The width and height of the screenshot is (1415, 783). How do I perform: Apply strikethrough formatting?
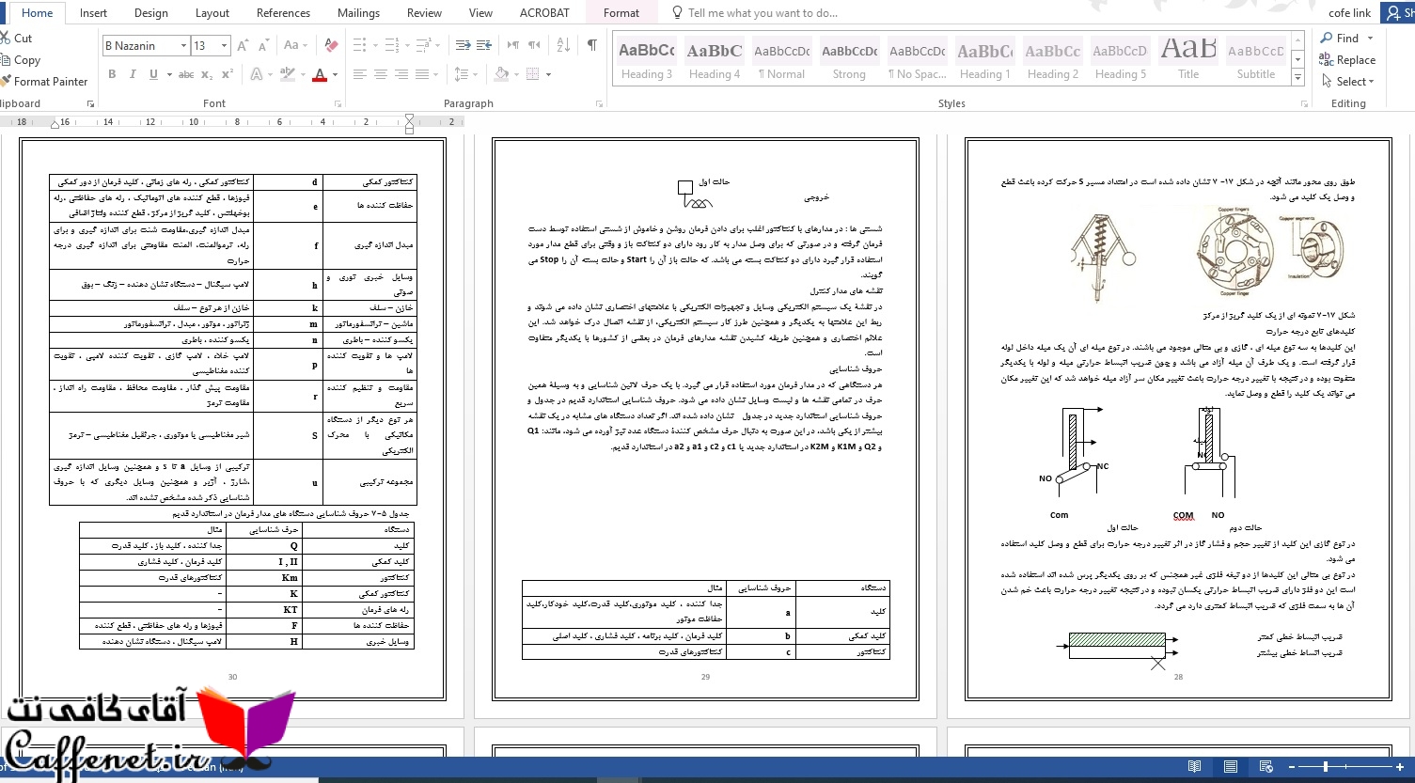tap(186, 74)
